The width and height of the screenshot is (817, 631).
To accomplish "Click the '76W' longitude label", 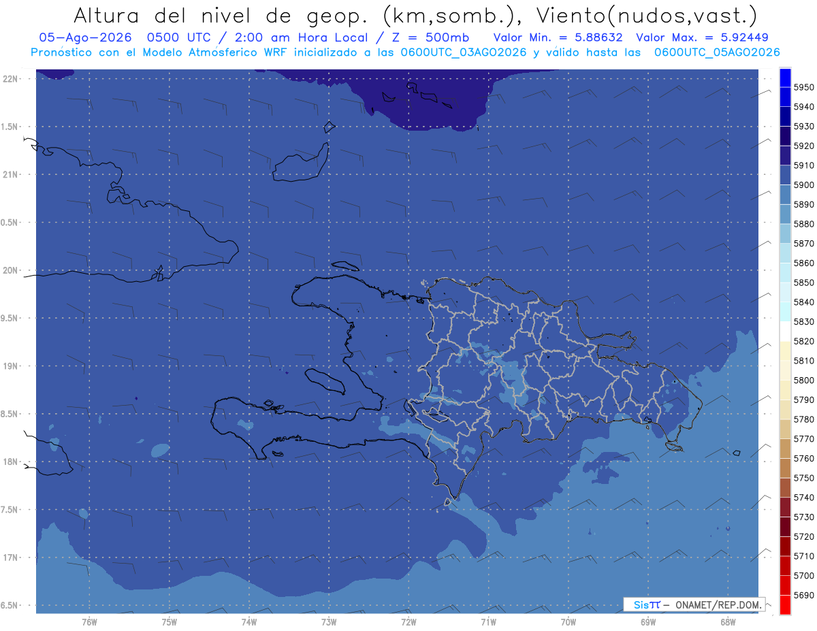I will click(x=89, y=621).
